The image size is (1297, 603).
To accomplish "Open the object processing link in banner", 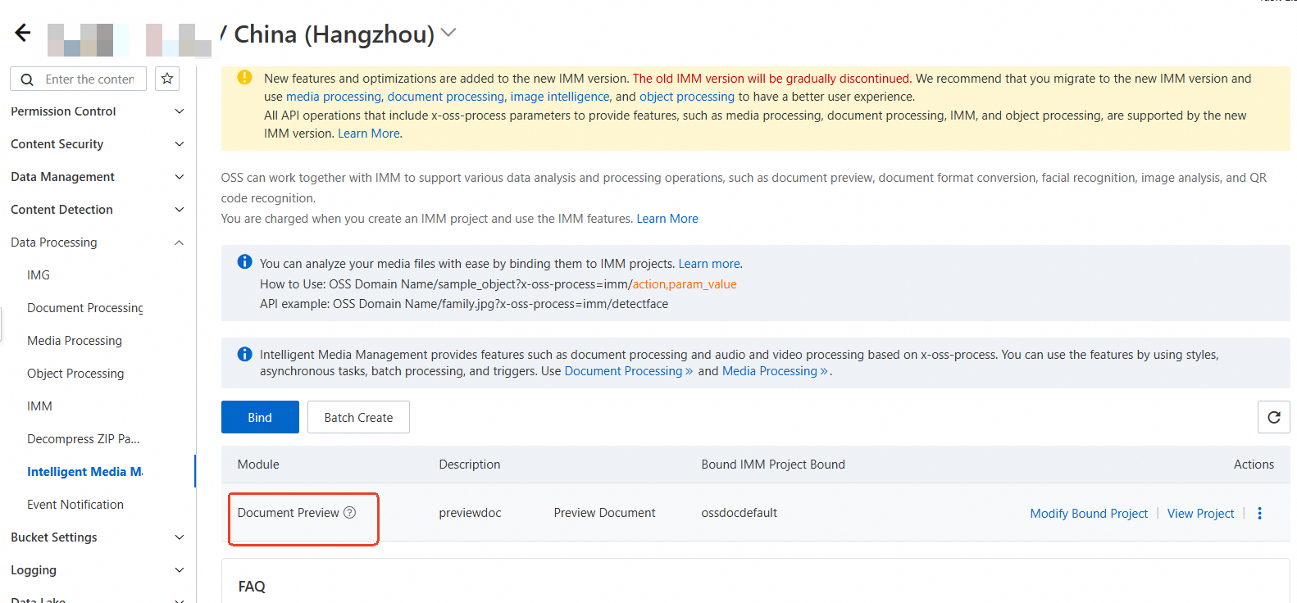I will (687, 97).
